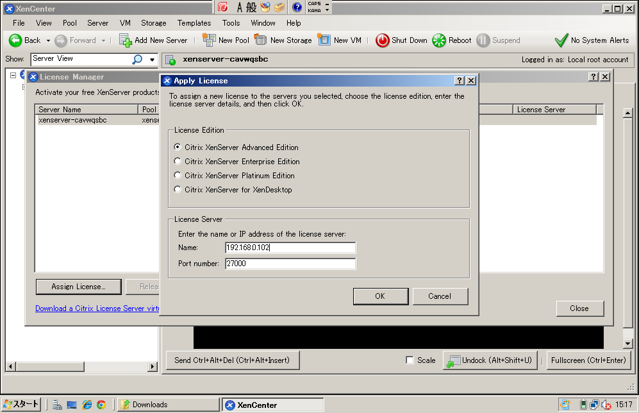Open Internet Explorer from the taskbar
The height and width of the screenshot is (413, 639).
(x=87, y=405)
